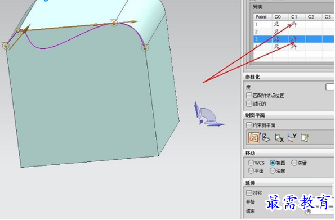Select the 矢量 movement radio button
Screen dimensions: 335x220
coord(294,163)
